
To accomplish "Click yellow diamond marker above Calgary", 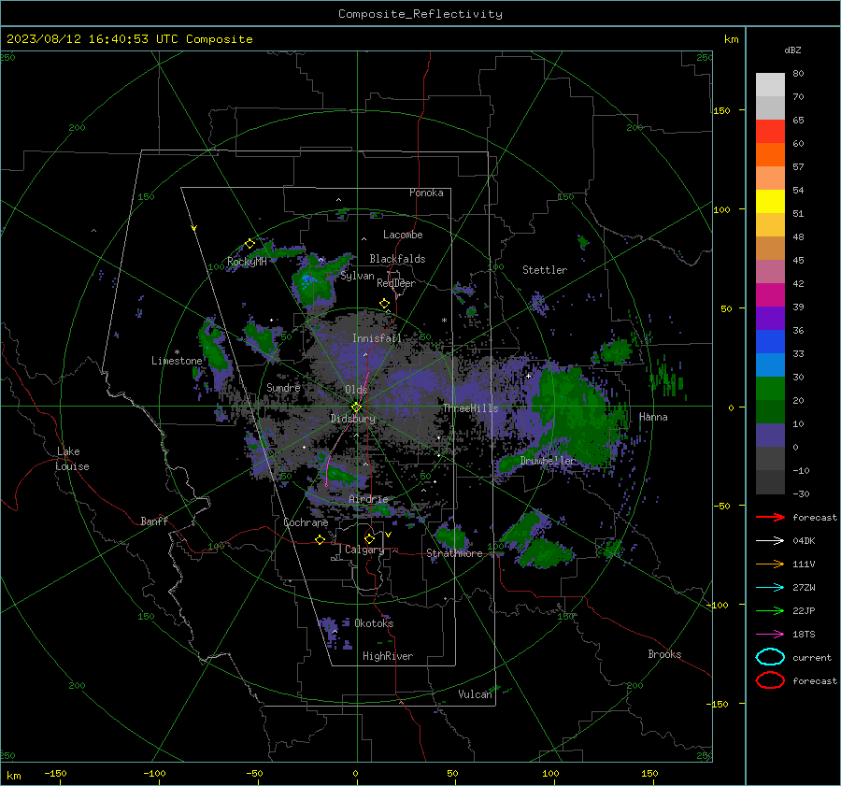I will click(369, 538).
